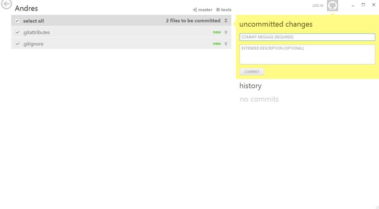Expand the .gitattributes diff chevron
This screenshot has height=209, width=379.
[x=226, y=32]
